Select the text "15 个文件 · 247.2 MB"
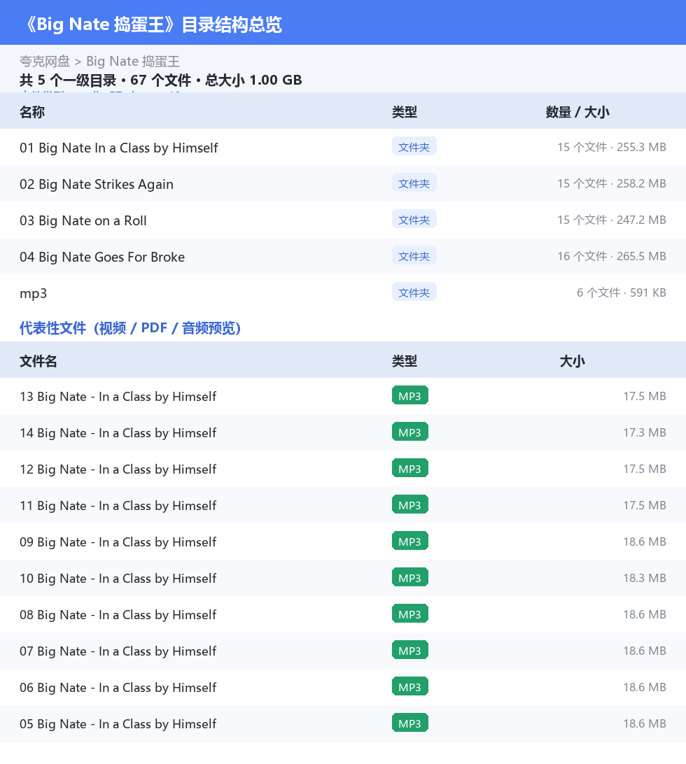This screenshot has height=764, width=686. 611,220
